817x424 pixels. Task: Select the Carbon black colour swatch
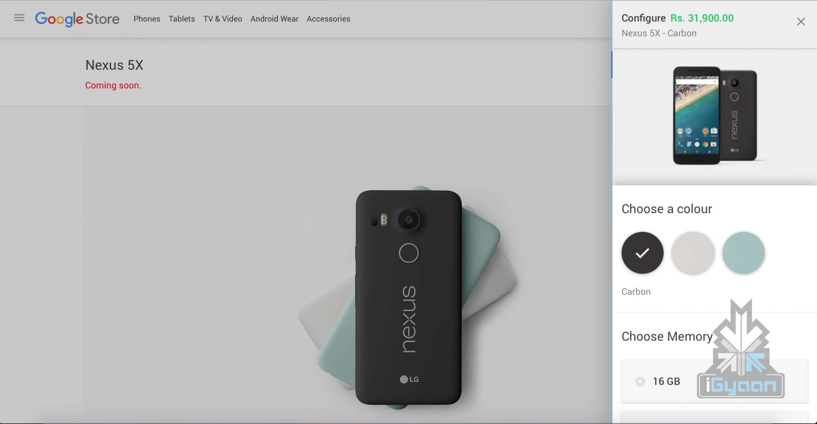642,253
